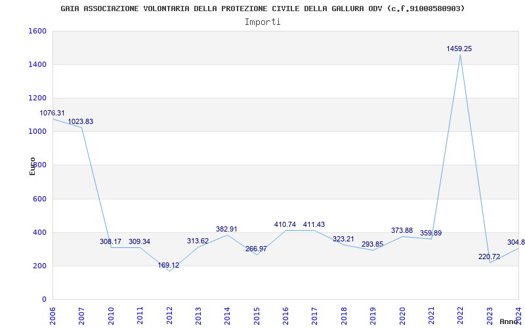This screenshot has width=525, height=328.
Task: Click the chart title mentioning GAIA ASSOCIAZIONE VOLONTARIA
Action: click(262, 9)
